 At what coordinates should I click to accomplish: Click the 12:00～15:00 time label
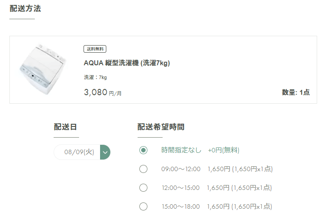pyautogui.click(x=180, y=188)
